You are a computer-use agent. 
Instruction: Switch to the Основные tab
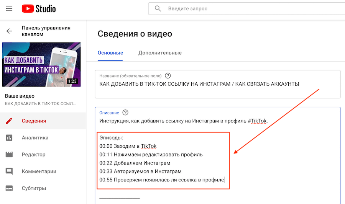pos(110,53)
